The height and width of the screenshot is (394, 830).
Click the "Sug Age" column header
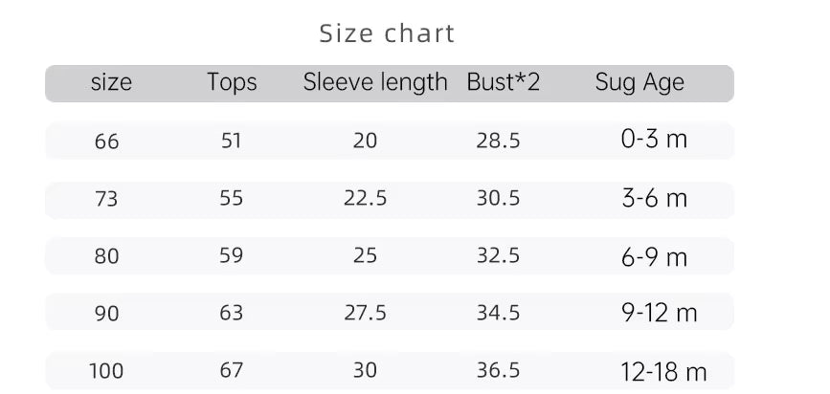click(x=639, y=83)
